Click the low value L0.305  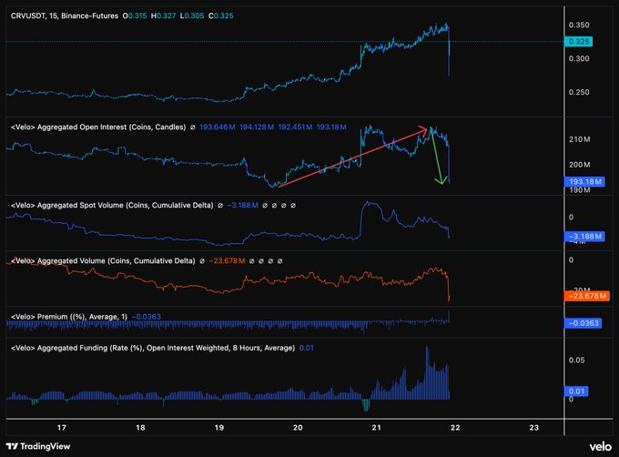click(192, 15)
